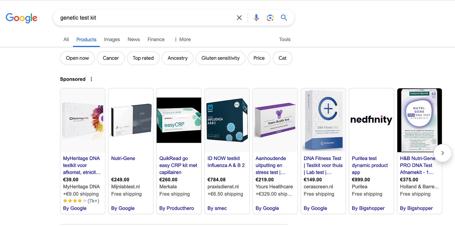Click the Google logo
Image resolution: width=455 pixels, height=226 pixels.
click(21, 18)
